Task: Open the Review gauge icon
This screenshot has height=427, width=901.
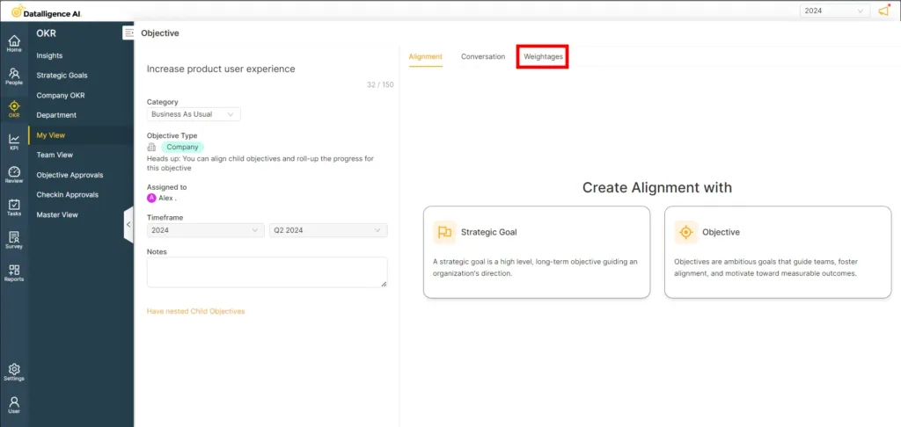Action: pyautogui.click(x=14, y=175)
